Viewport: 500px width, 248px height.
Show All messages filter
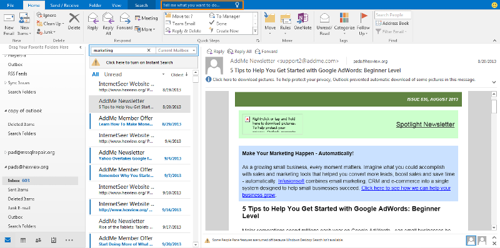95,74
